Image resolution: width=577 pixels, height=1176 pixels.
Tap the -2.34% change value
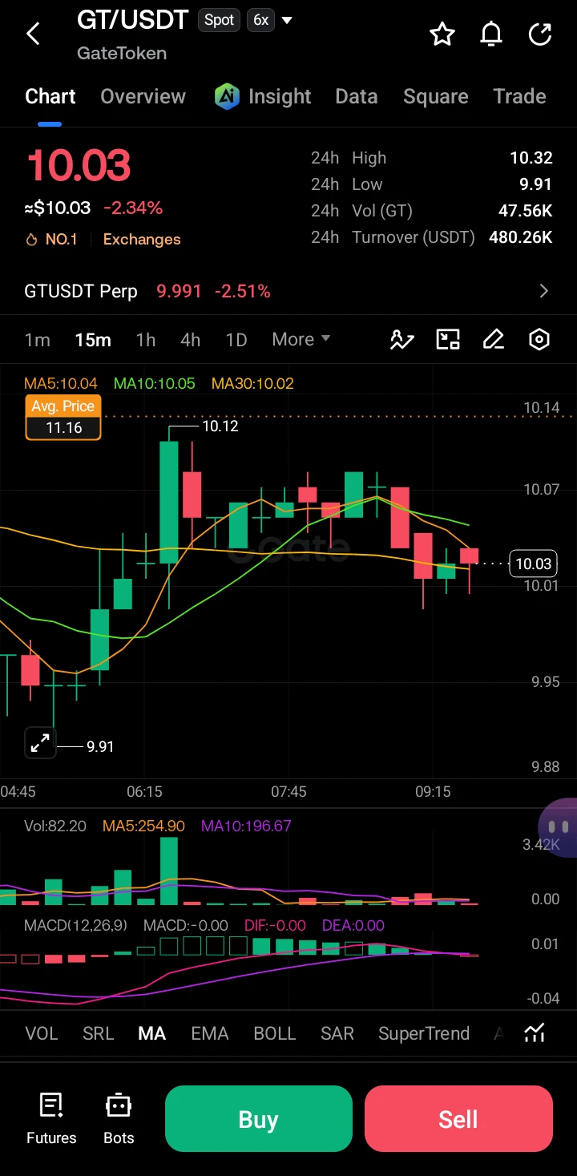pos(133,208)
